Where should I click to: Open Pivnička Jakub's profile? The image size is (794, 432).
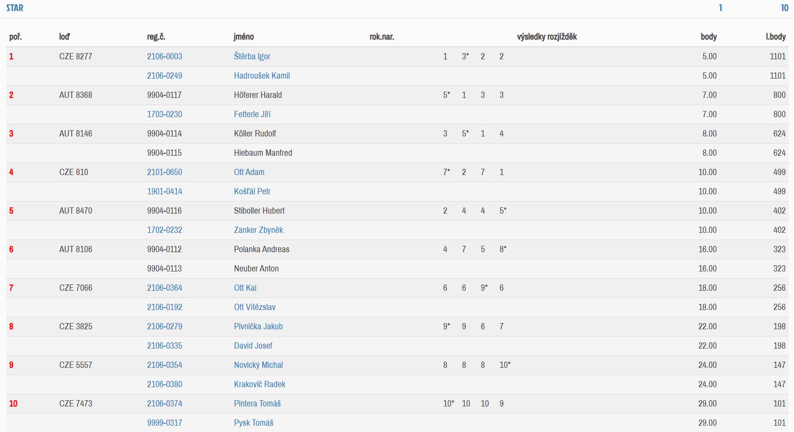coord(258,326)
